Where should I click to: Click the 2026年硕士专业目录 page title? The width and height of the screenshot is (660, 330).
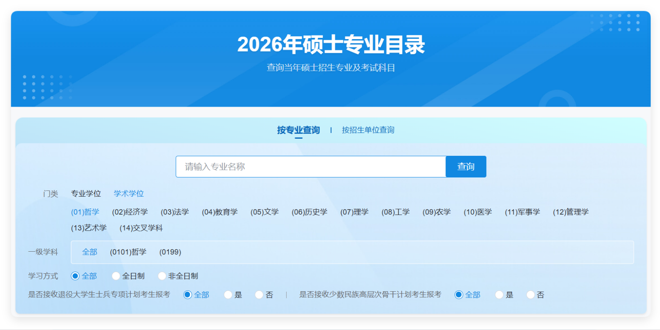[331, 45]
